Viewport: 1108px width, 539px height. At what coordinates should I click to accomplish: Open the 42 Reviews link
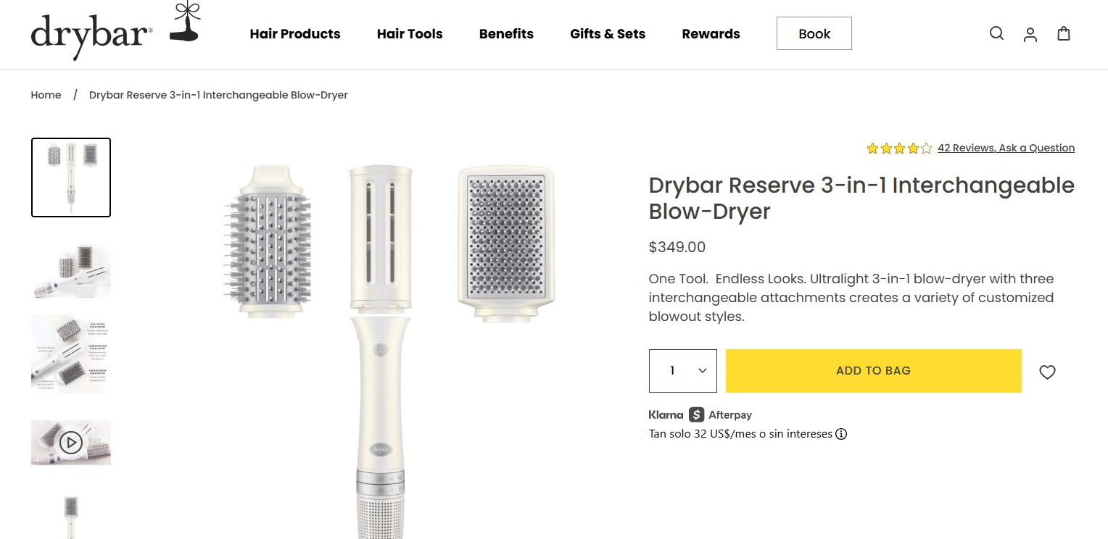[967, 148]
